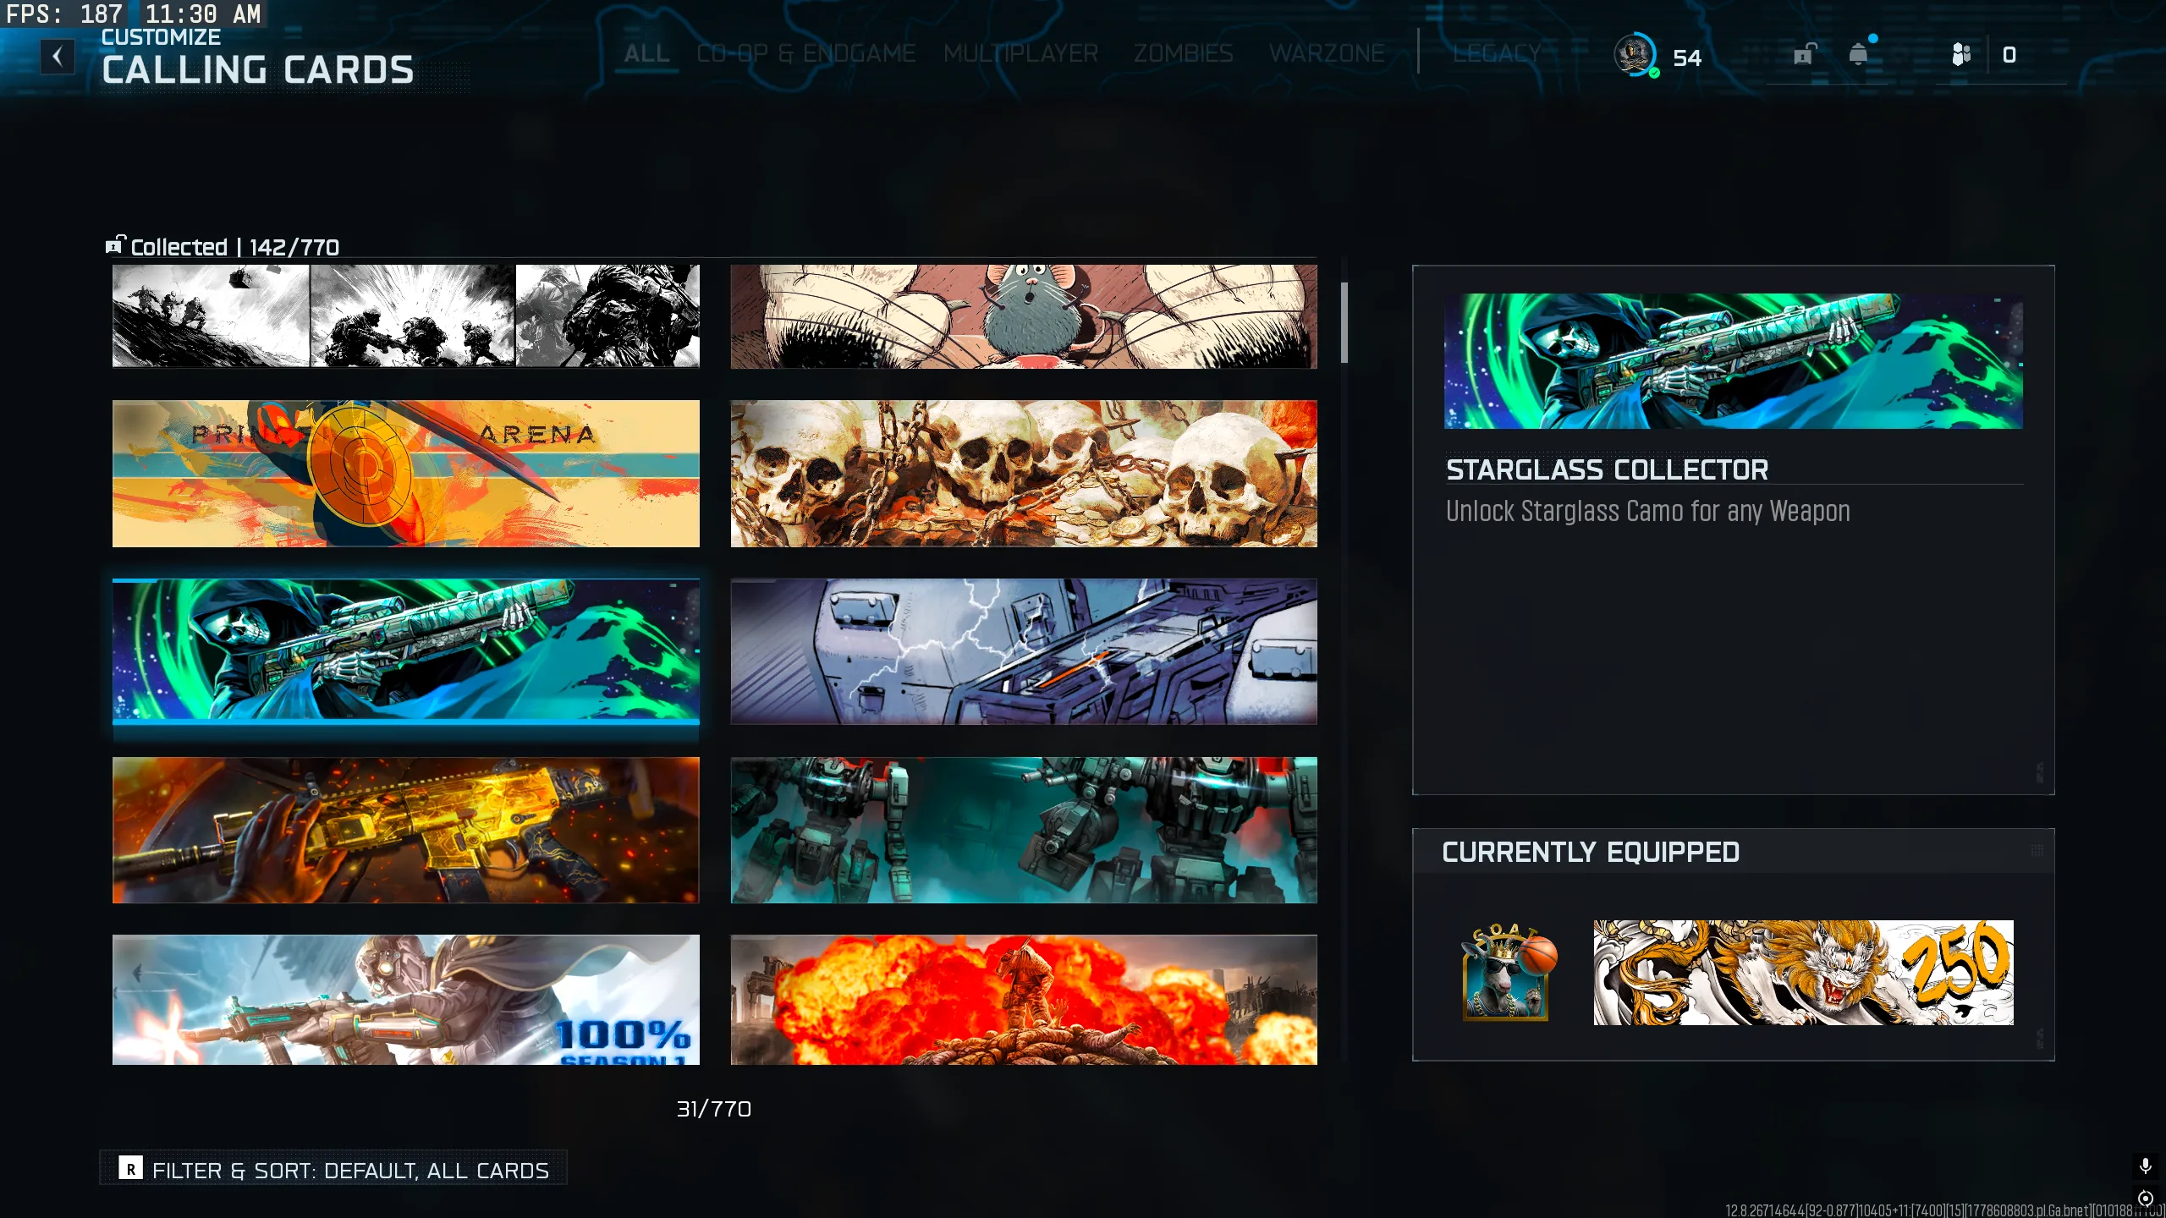Image resolution: width=2166 pixels, height=1218 pixels.
Task: Open Filter & Sort: Default, All Cards
Action: coord(333,1168)
